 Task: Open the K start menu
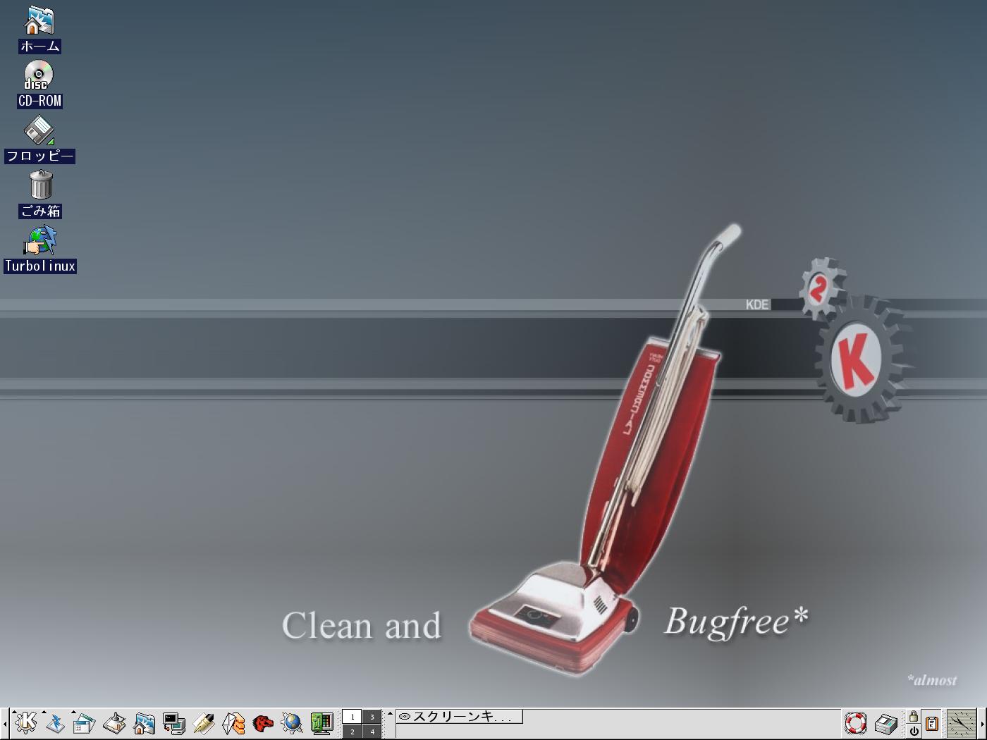click(26, 723)
